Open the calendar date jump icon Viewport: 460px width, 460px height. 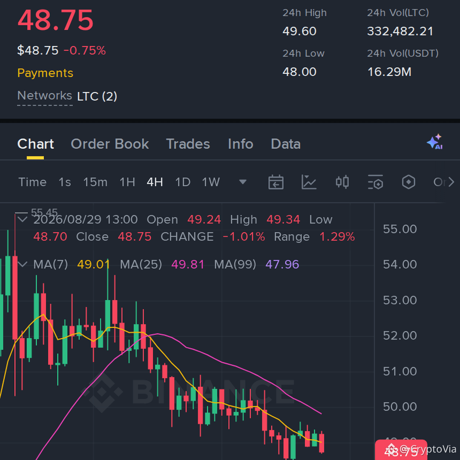276,182
